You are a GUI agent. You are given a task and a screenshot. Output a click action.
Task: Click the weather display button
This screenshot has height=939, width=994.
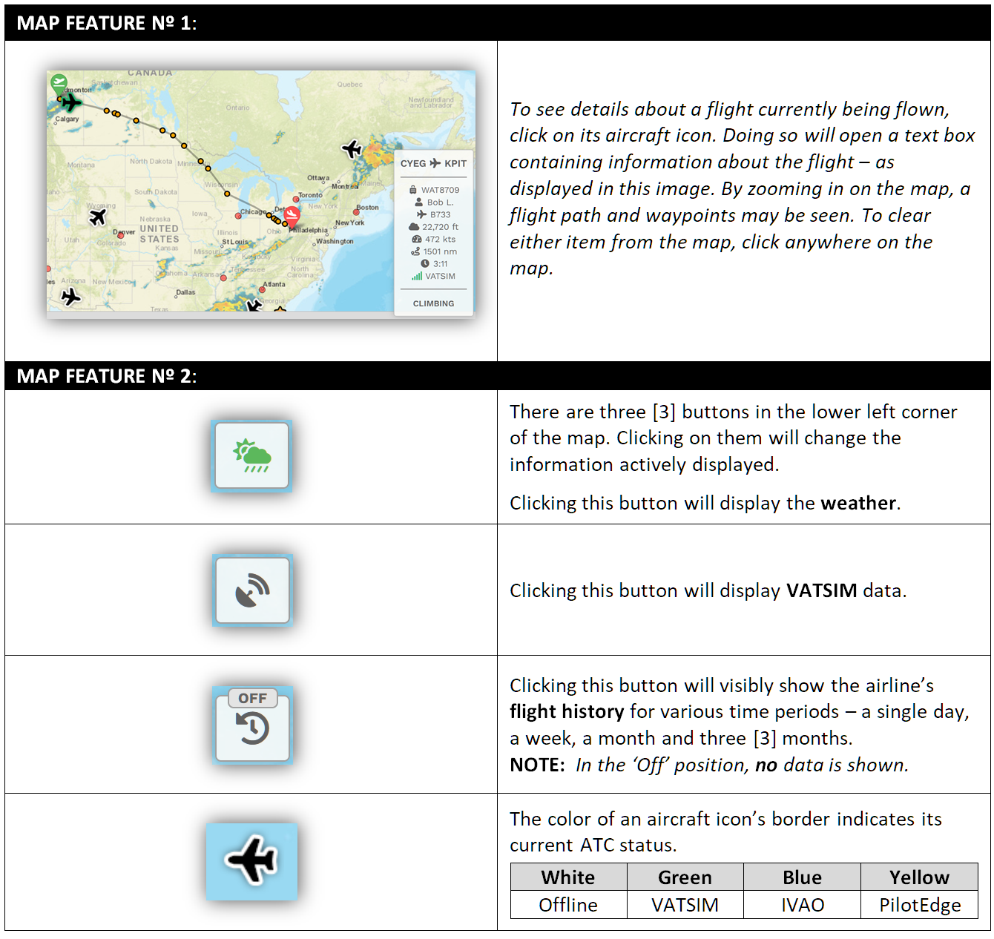point(252,456)
